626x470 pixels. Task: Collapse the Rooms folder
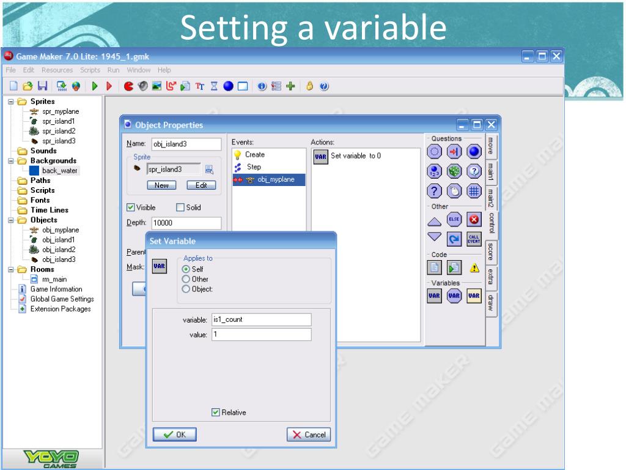tap(11, 269)
